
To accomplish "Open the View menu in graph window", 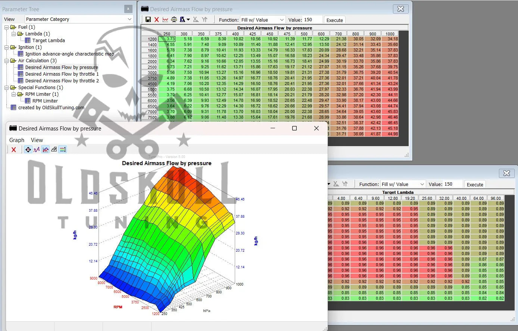I will [x=37, y=140].
